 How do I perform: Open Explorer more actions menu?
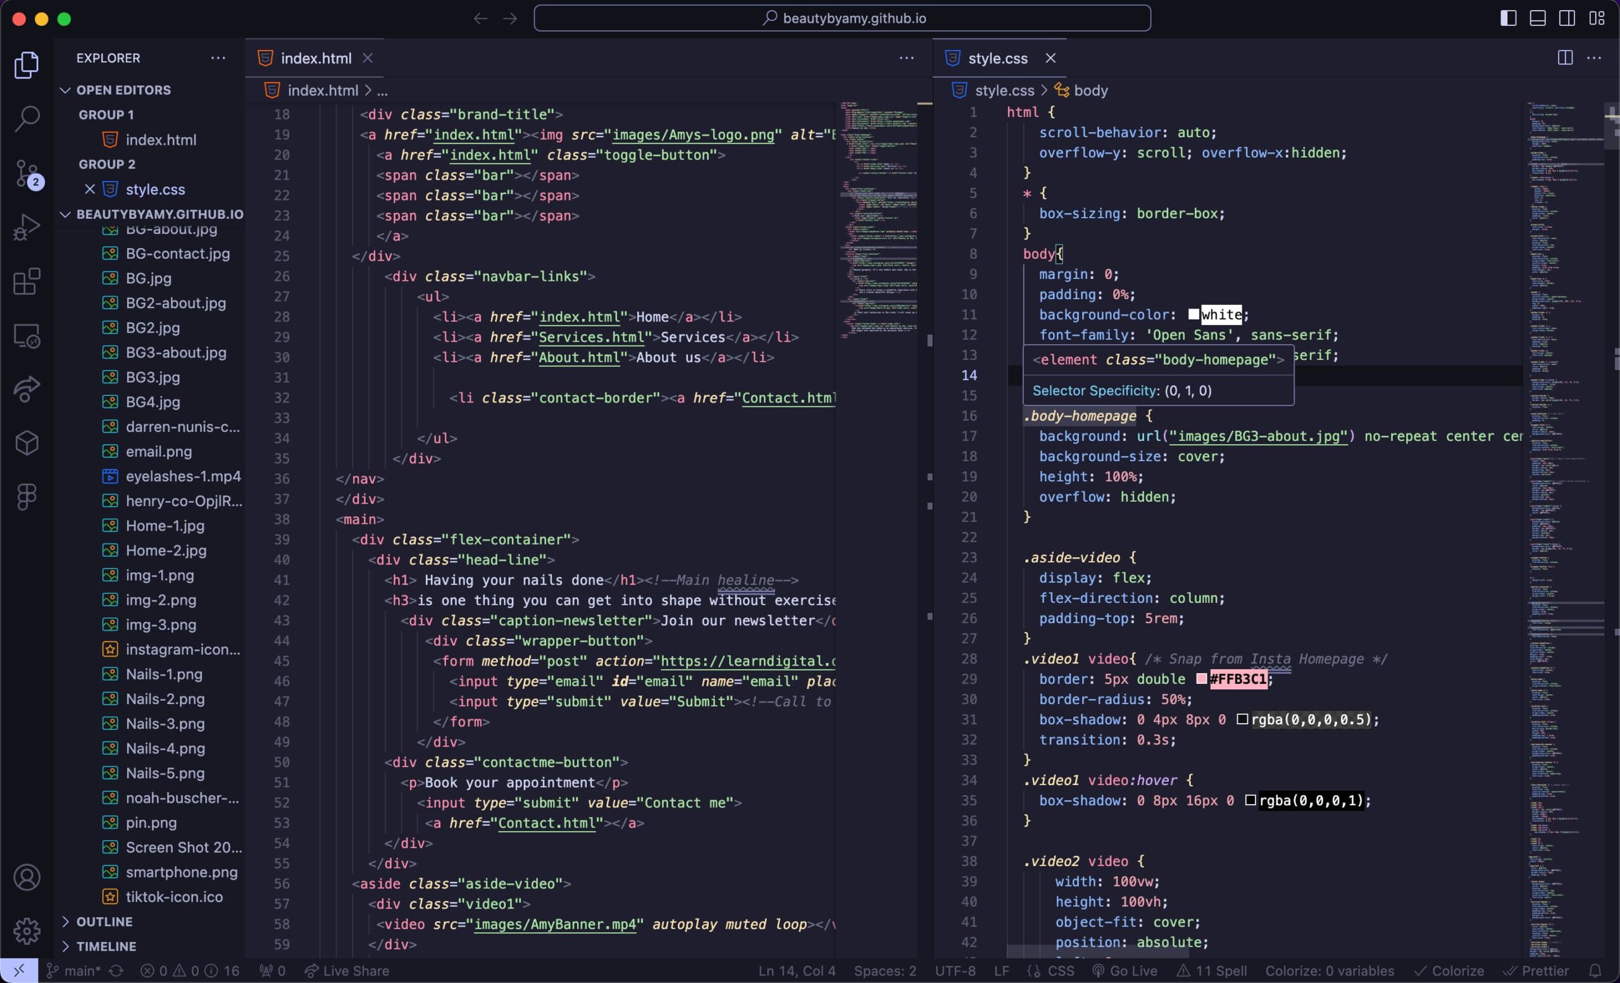coord(218,58)
